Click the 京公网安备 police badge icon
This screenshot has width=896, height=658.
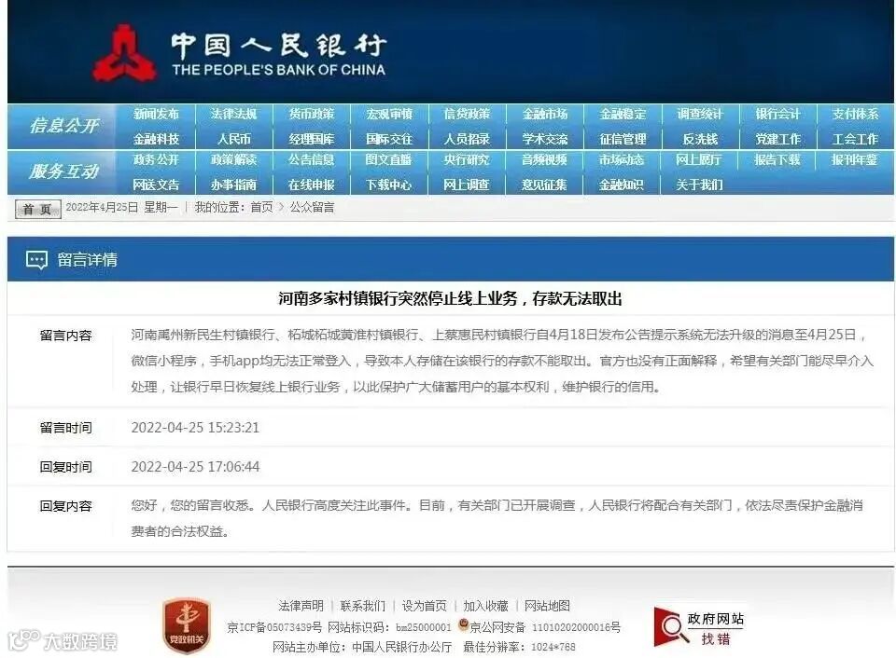coord(464,624)
